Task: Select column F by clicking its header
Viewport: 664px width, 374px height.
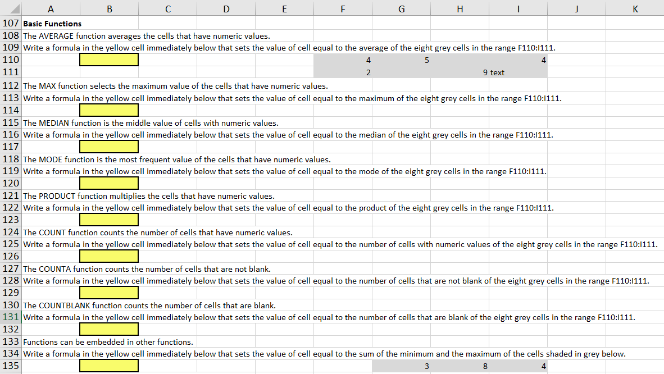Action: [343, 8]
